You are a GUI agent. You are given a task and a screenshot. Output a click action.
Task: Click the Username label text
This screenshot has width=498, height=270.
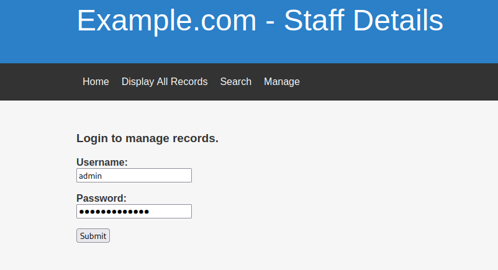click(102, 163)
